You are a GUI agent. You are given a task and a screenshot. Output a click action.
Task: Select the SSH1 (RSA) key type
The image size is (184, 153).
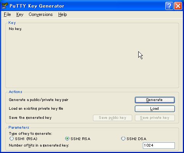pyautogui.click(x=23, y=139)
